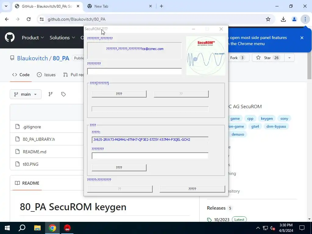Open the Windows Start menu
Image resolution: width=312 pixels, height=234 pixels.
point(7,228)
